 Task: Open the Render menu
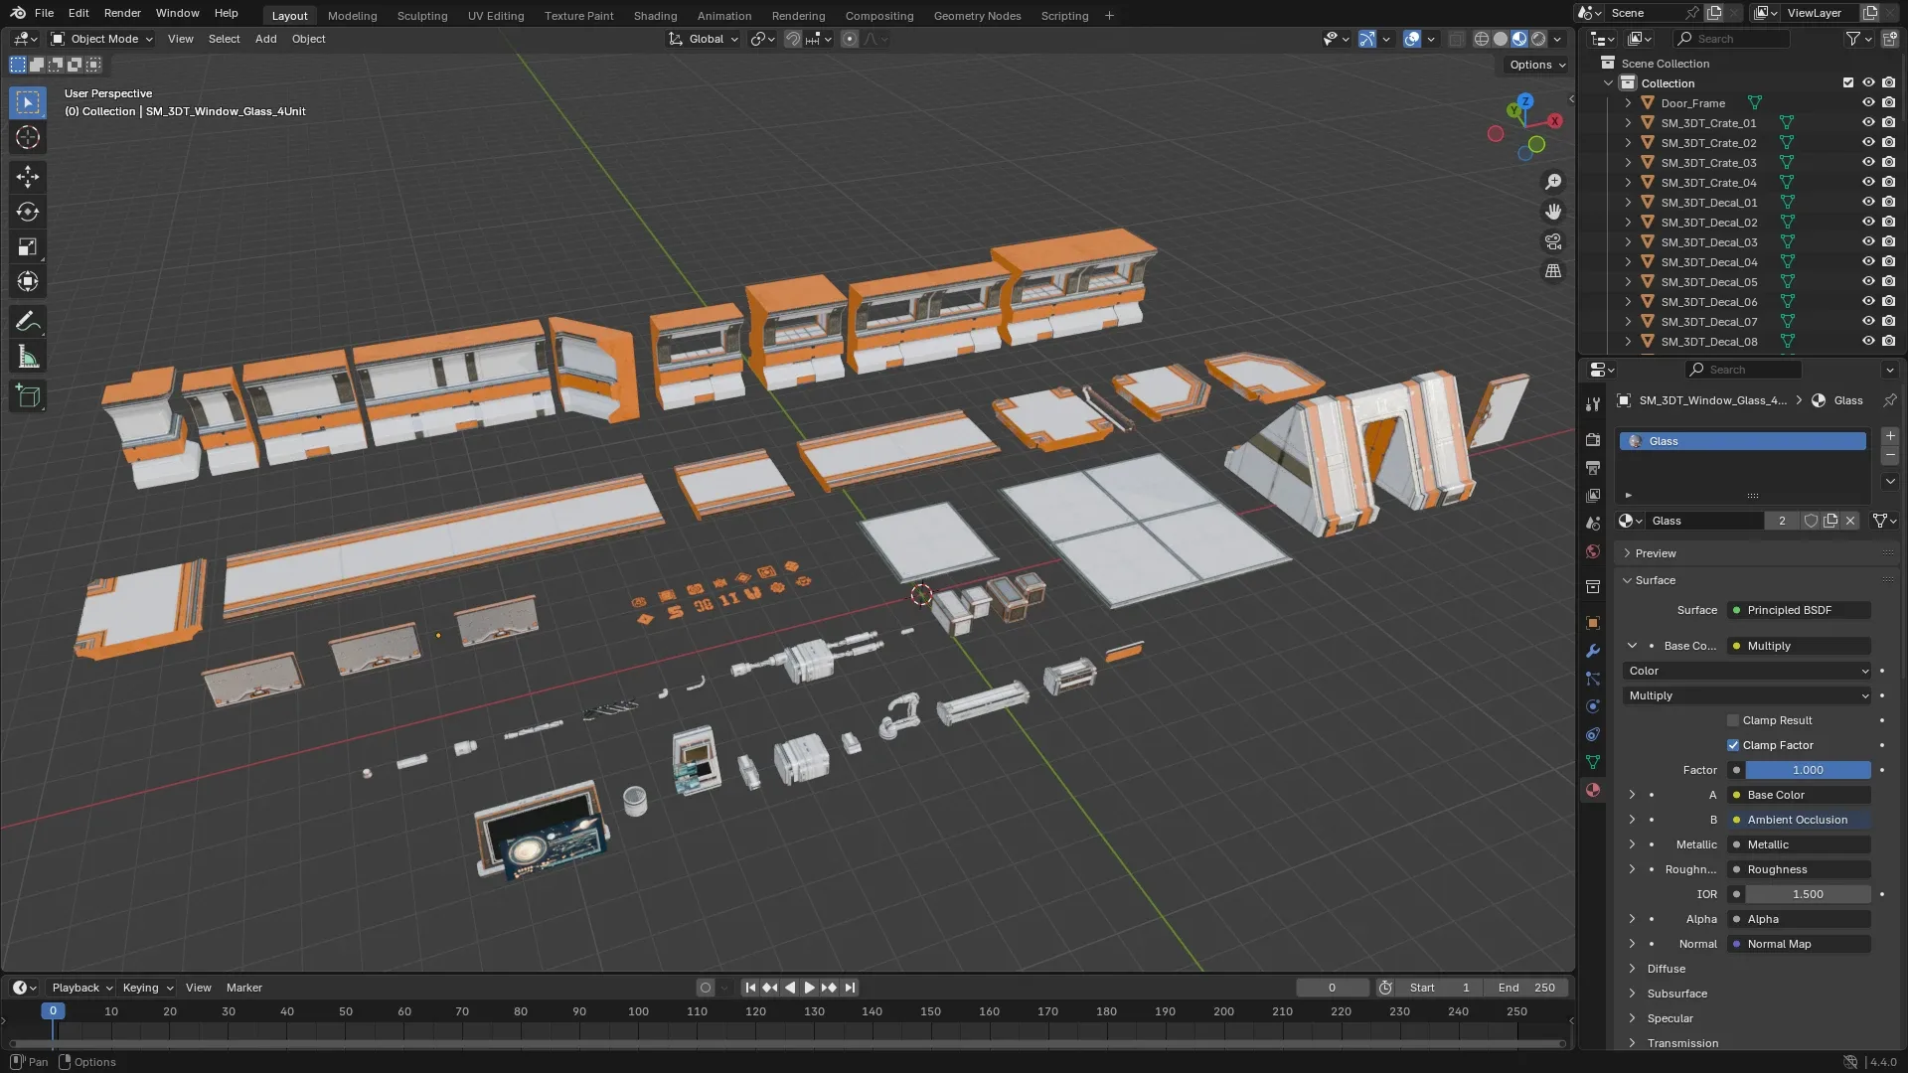coord(121,13)
